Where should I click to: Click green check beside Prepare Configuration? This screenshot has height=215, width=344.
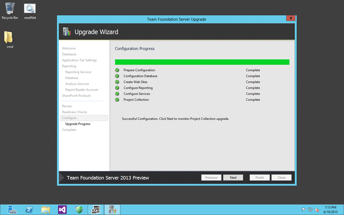(x=117, y=70)
